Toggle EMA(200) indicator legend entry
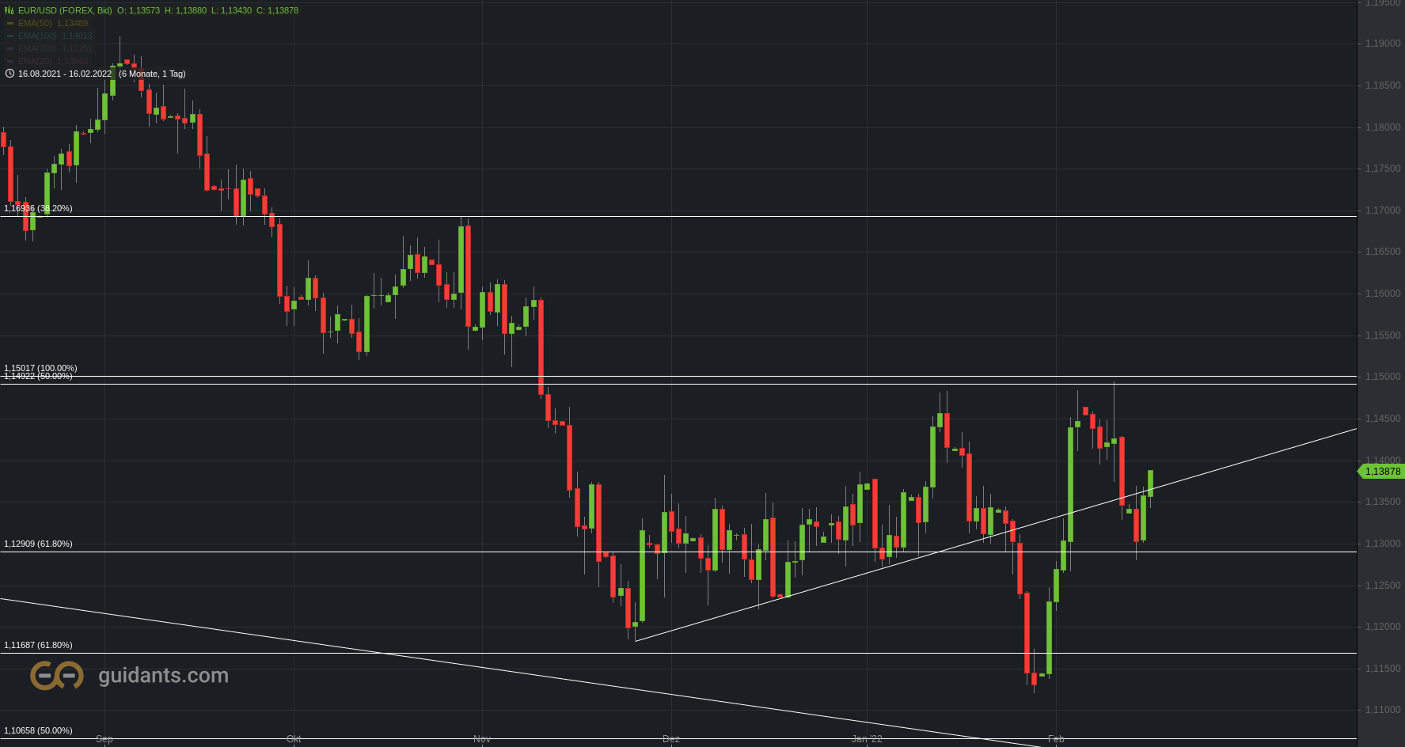The image size is (1405, 747). 55,48
